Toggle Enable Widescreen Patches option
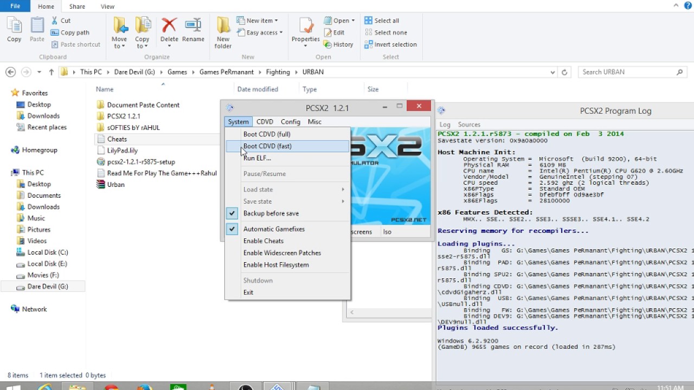Image resolution: width=694 pixels, height=390 pixels. click(x=287, y=253)
